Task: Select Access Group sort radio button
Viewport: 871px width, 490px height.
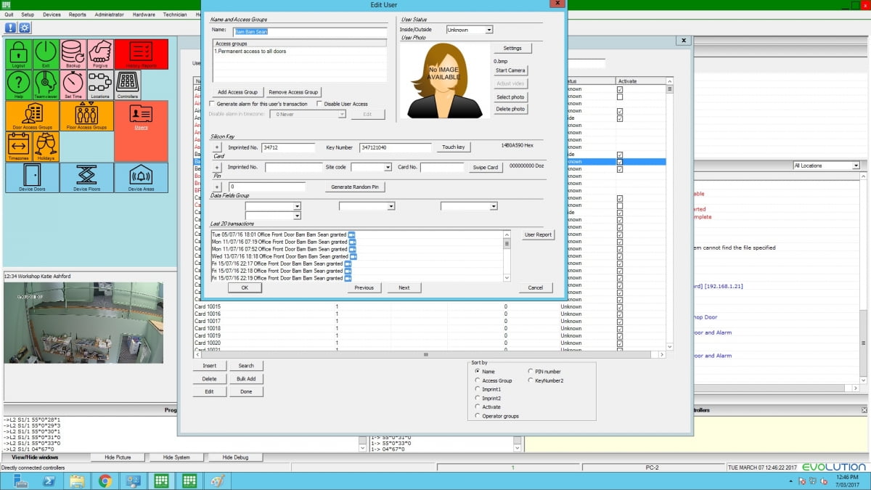Action: coord(477,380)
